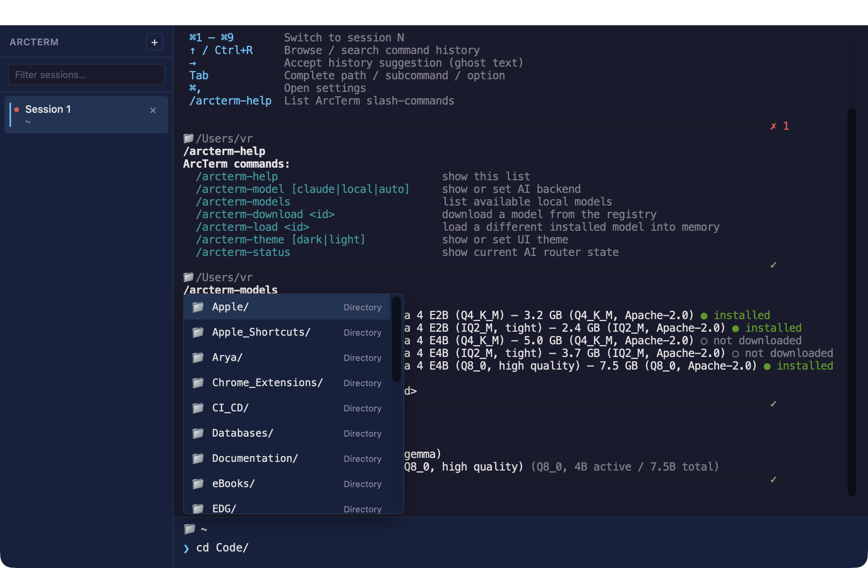Click the green installed dot on 3.2 GB line

(704, 316)
